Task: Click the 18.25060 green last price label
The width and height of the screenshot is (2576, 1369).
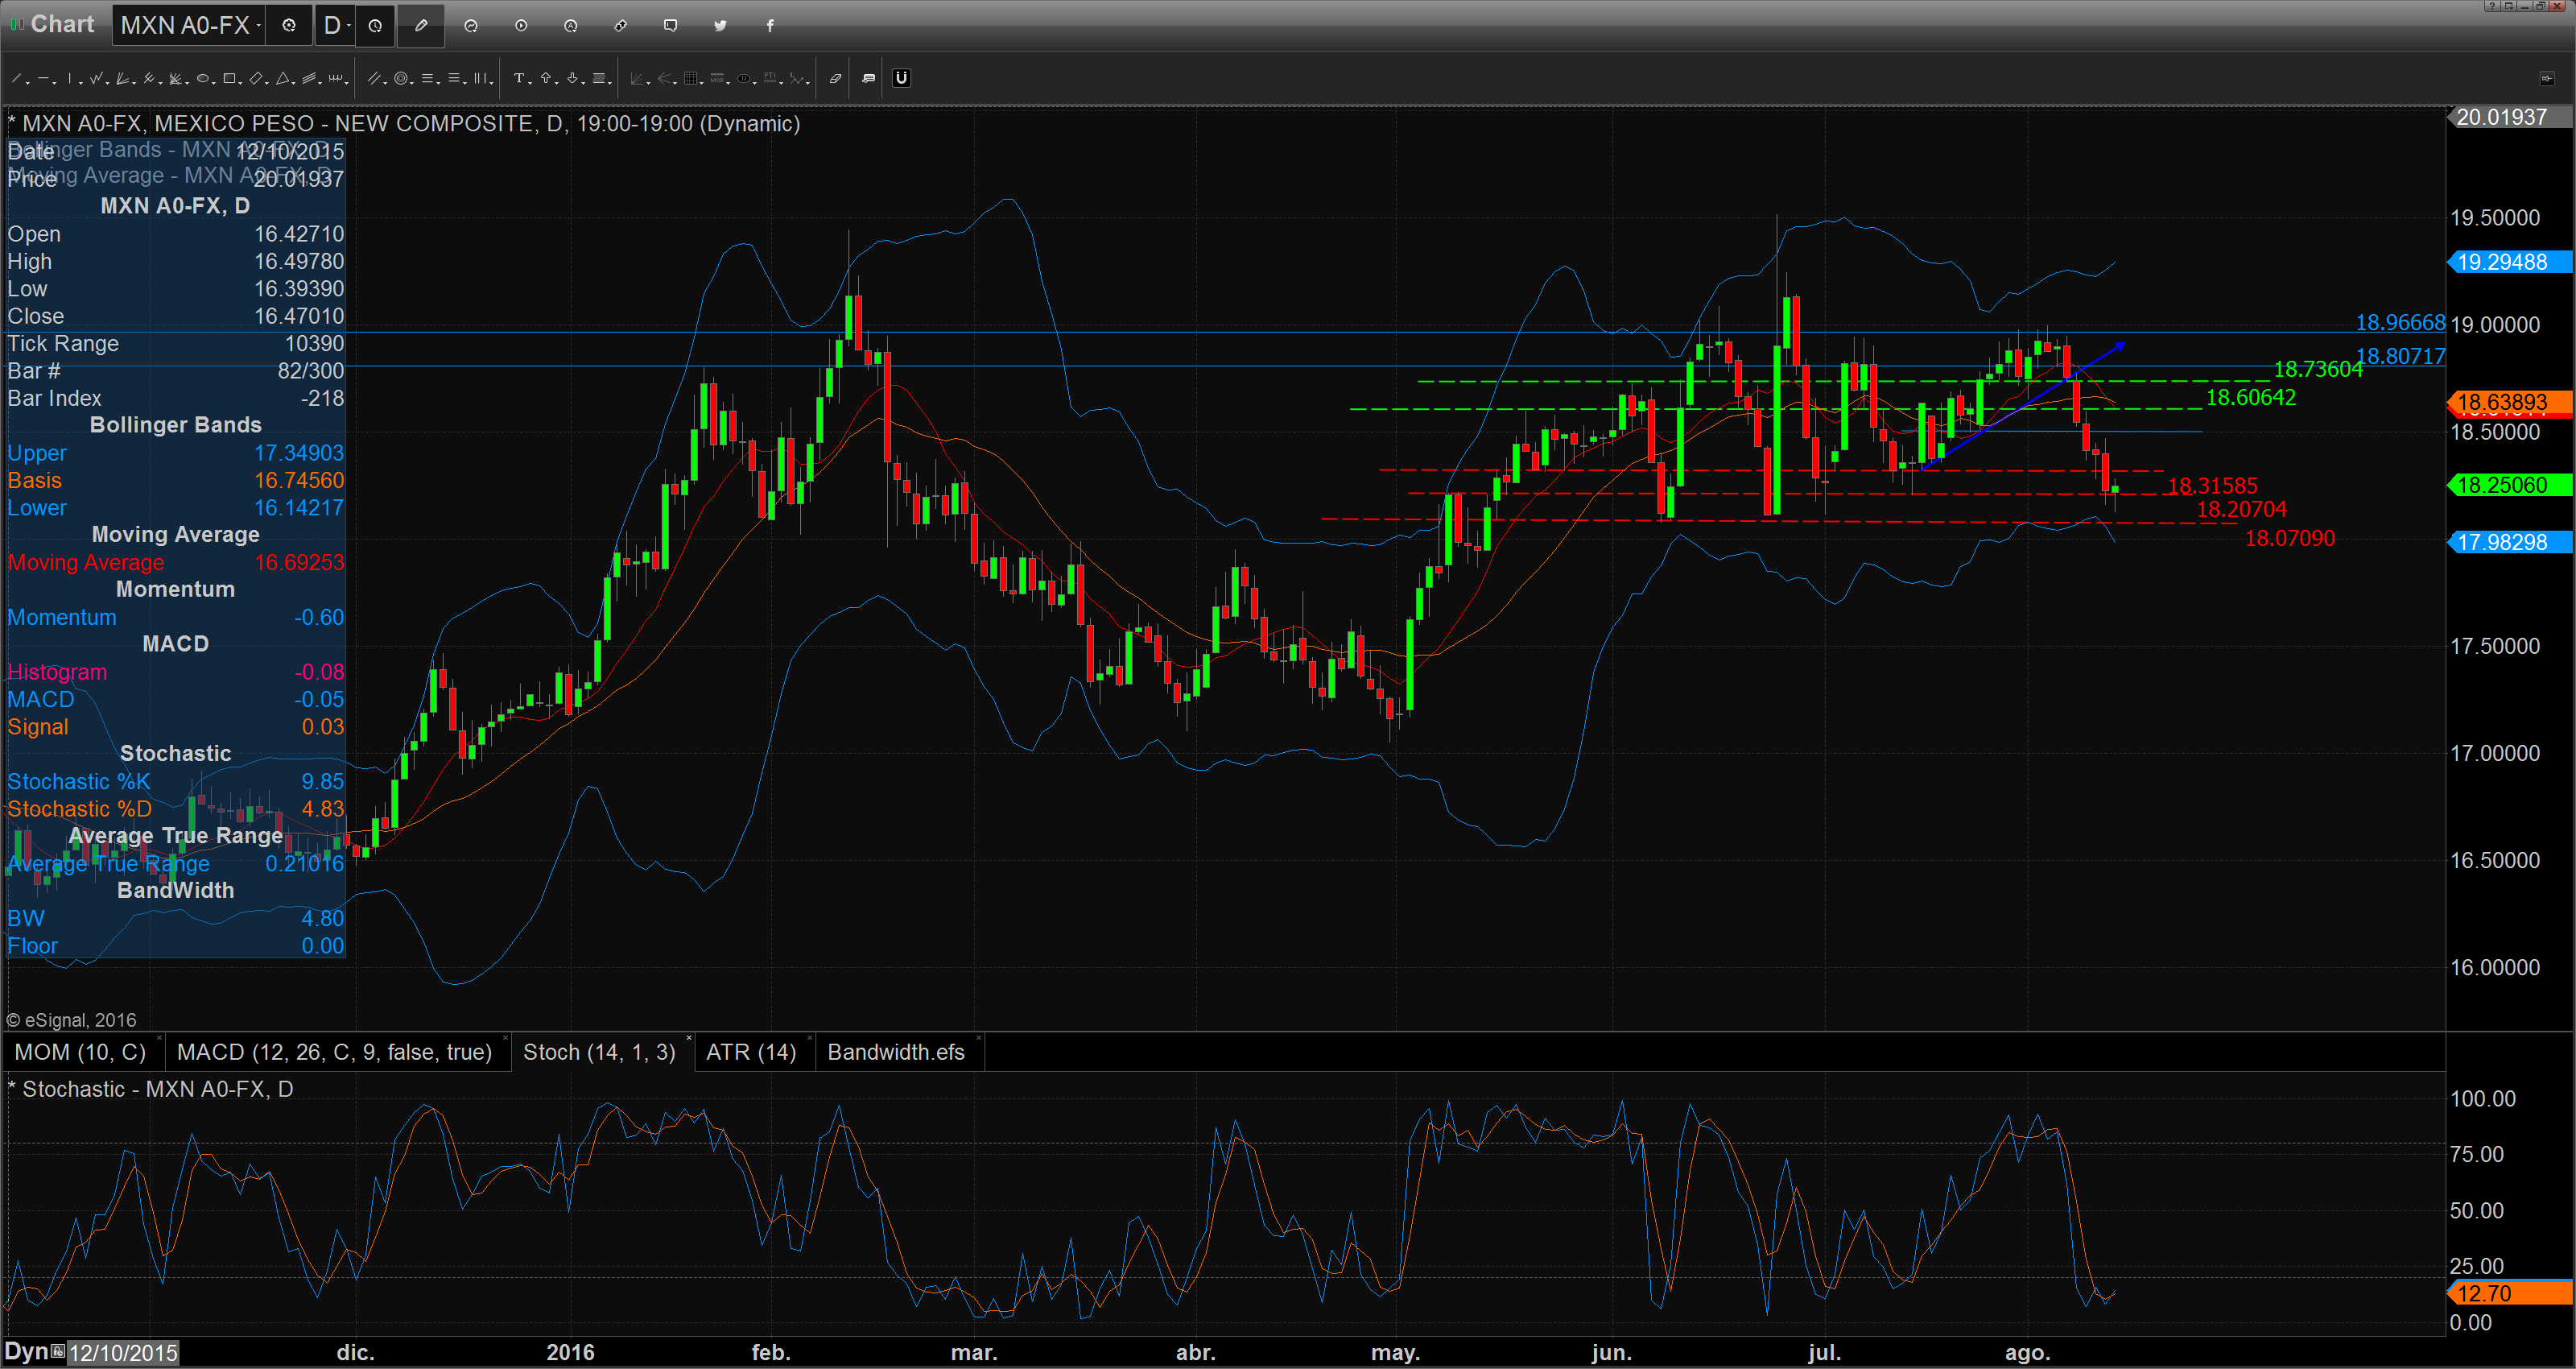Action: 2510,486
